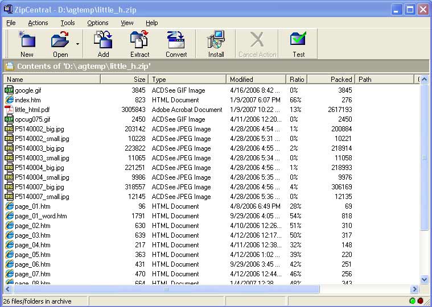The width and height of the screenshot is (432, 307).
Task: Click the New archive toolbar icon
Action: [27, 41]
